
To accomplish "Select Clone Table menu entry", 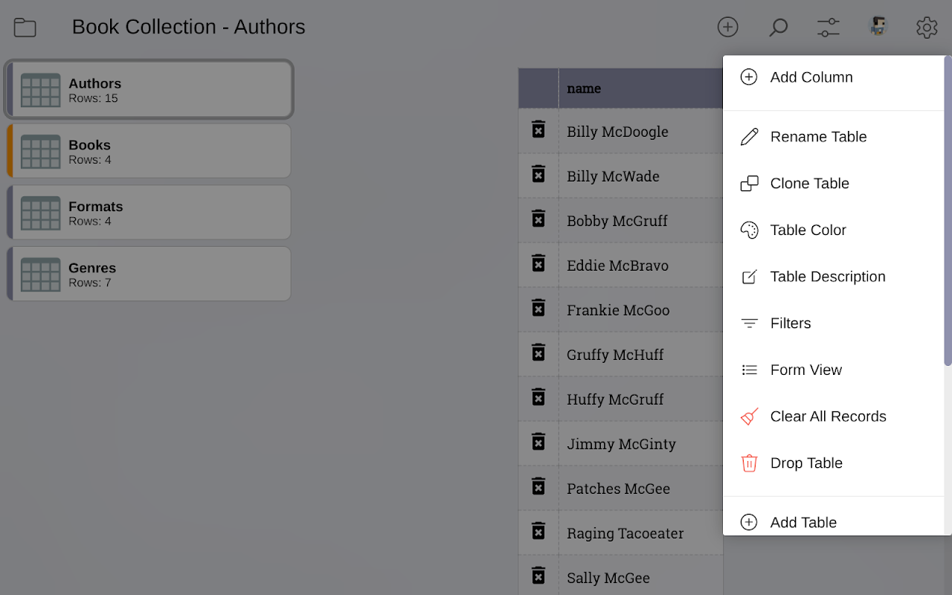I will 809,184.
